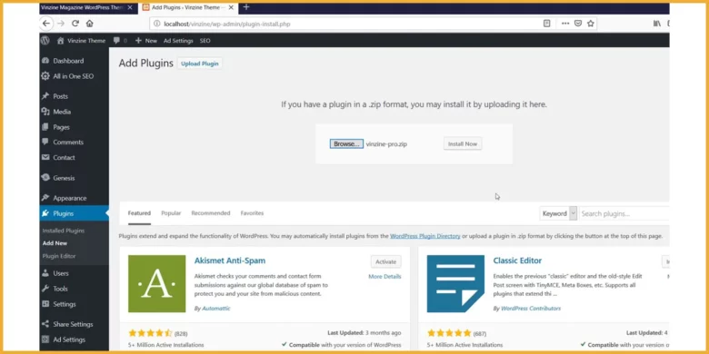Image resolution: width=709 pixels, height=354 pixels.
Task: Open the browser library icon
Action: (x=657, y=24)
